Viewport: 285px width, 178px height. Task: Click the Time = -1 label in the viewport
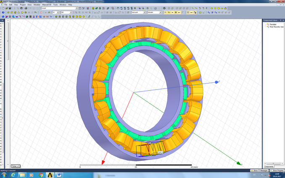pyautogui.click(x=16, y=166)
